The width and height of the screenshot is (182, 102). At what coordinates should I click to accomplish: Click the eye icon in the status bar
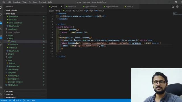point(10,101)
